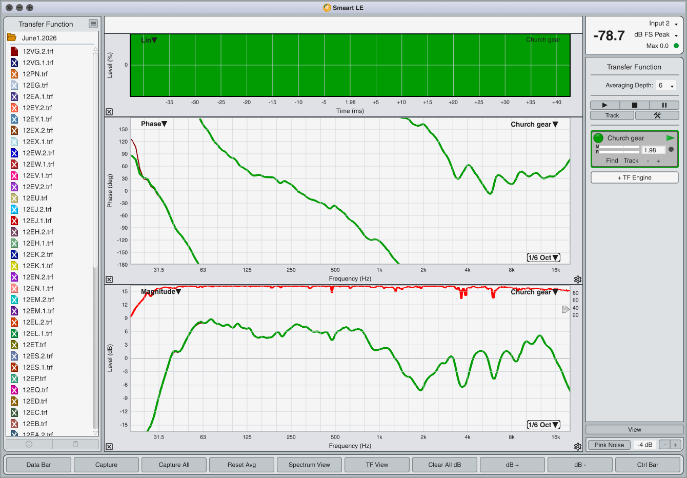Decrease pink noise level with minus stepper
687x478 pixels.
[x=664, y=445]
